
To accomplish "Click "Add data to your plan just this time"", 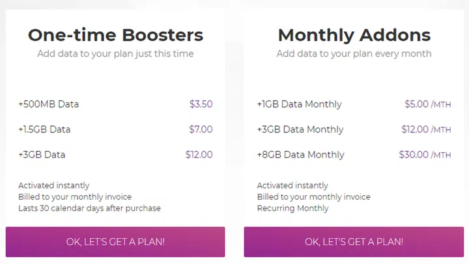I will (x=115, y=53).
